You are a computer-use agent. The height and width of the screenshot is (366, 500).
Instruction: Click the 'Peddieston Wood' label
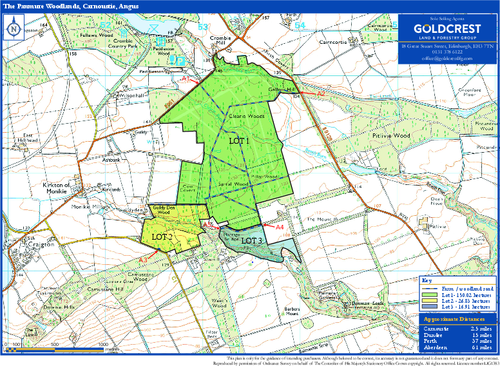pos(164,51)
